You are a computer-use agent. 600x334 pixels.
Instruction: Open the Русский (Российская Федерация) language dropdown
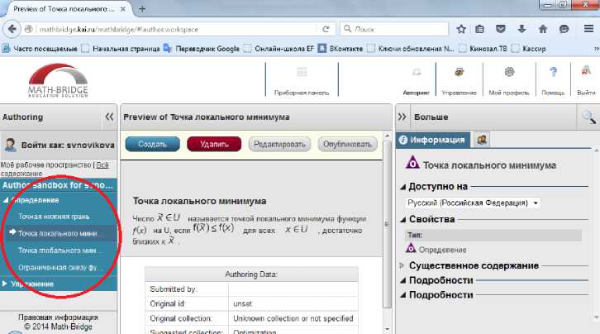pyautogui.click(x=473, y=203)
